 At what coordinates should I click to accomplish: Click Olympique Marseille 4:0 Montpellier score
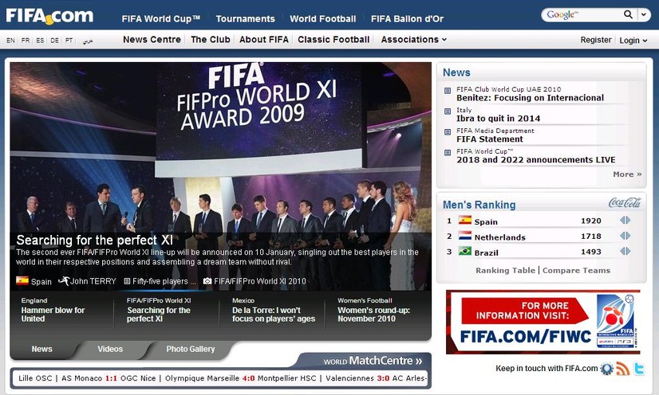(240, 378)
